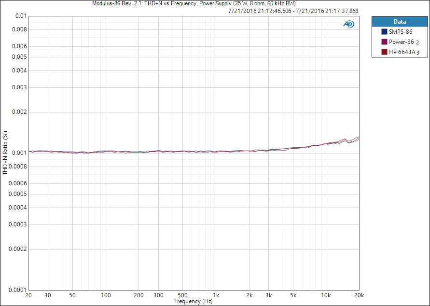This screenshot has height=306, width=430.
Task: Click the Power-86 legend label
Action: click(401, 42)
